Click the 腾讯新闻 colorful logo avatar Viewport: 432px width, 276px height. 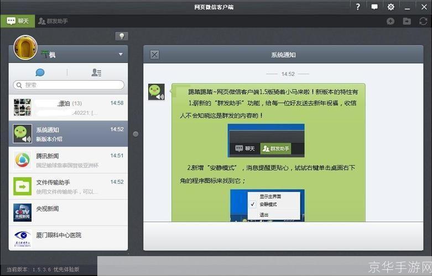click(22, 160)
